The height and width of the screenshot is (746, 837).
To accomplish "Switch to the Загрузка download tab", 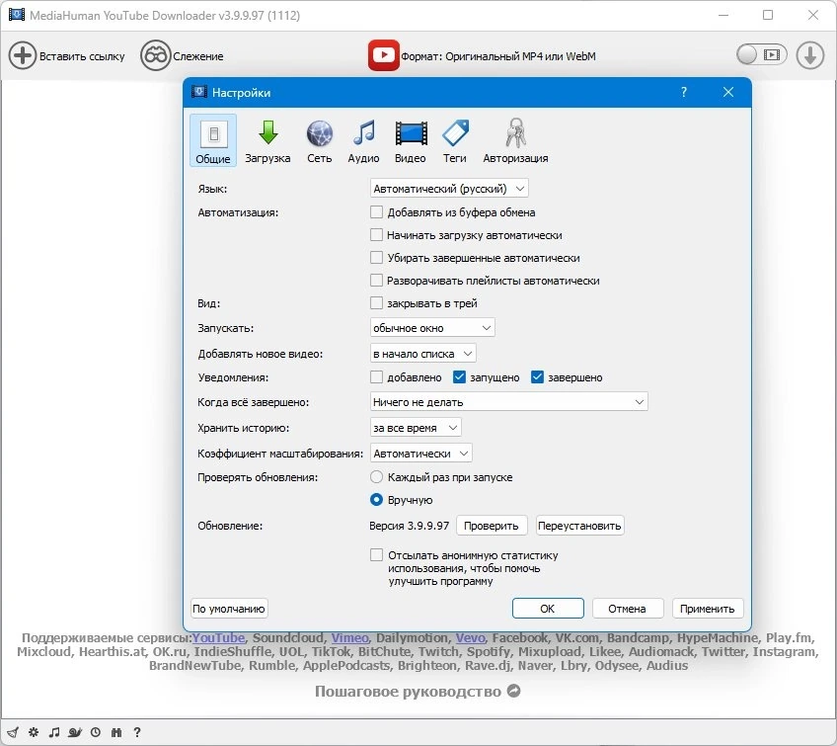I will click(267, 141).
